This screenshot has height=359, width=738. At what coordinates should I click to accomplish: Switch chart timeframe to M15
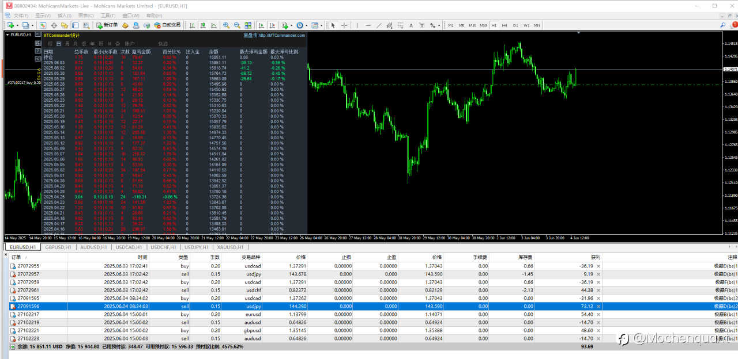click(472, 25)
